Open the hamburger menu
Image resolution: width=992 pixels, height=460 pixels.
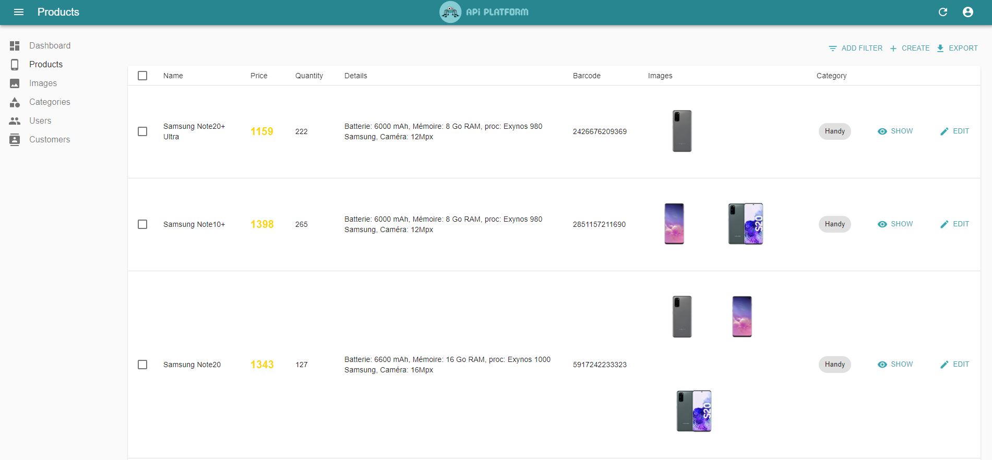[x=19, y=12]
